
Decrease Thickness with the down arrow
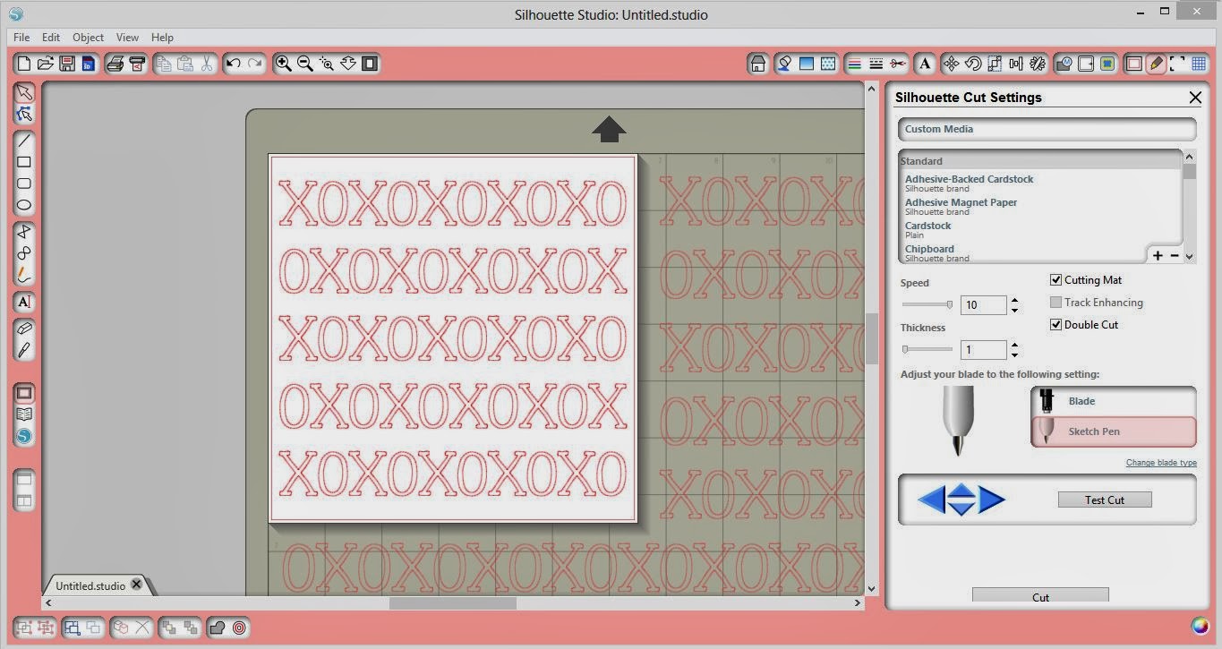[1014, 354]
